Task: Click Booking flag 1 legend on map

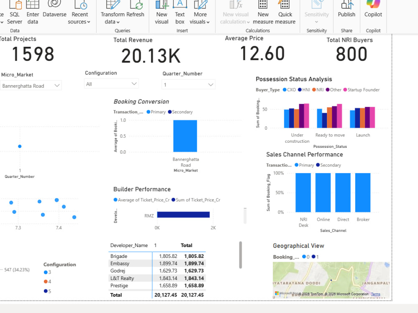Action: pos(315,257)
